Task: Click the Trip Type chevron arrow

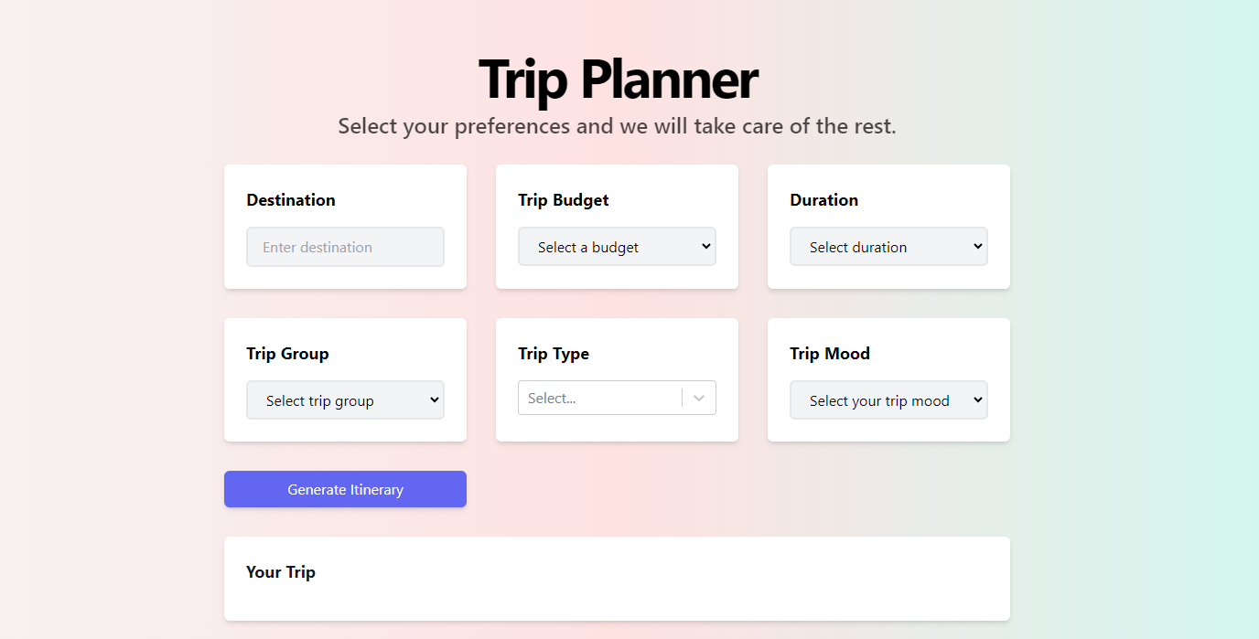Action: click(699, 399)
